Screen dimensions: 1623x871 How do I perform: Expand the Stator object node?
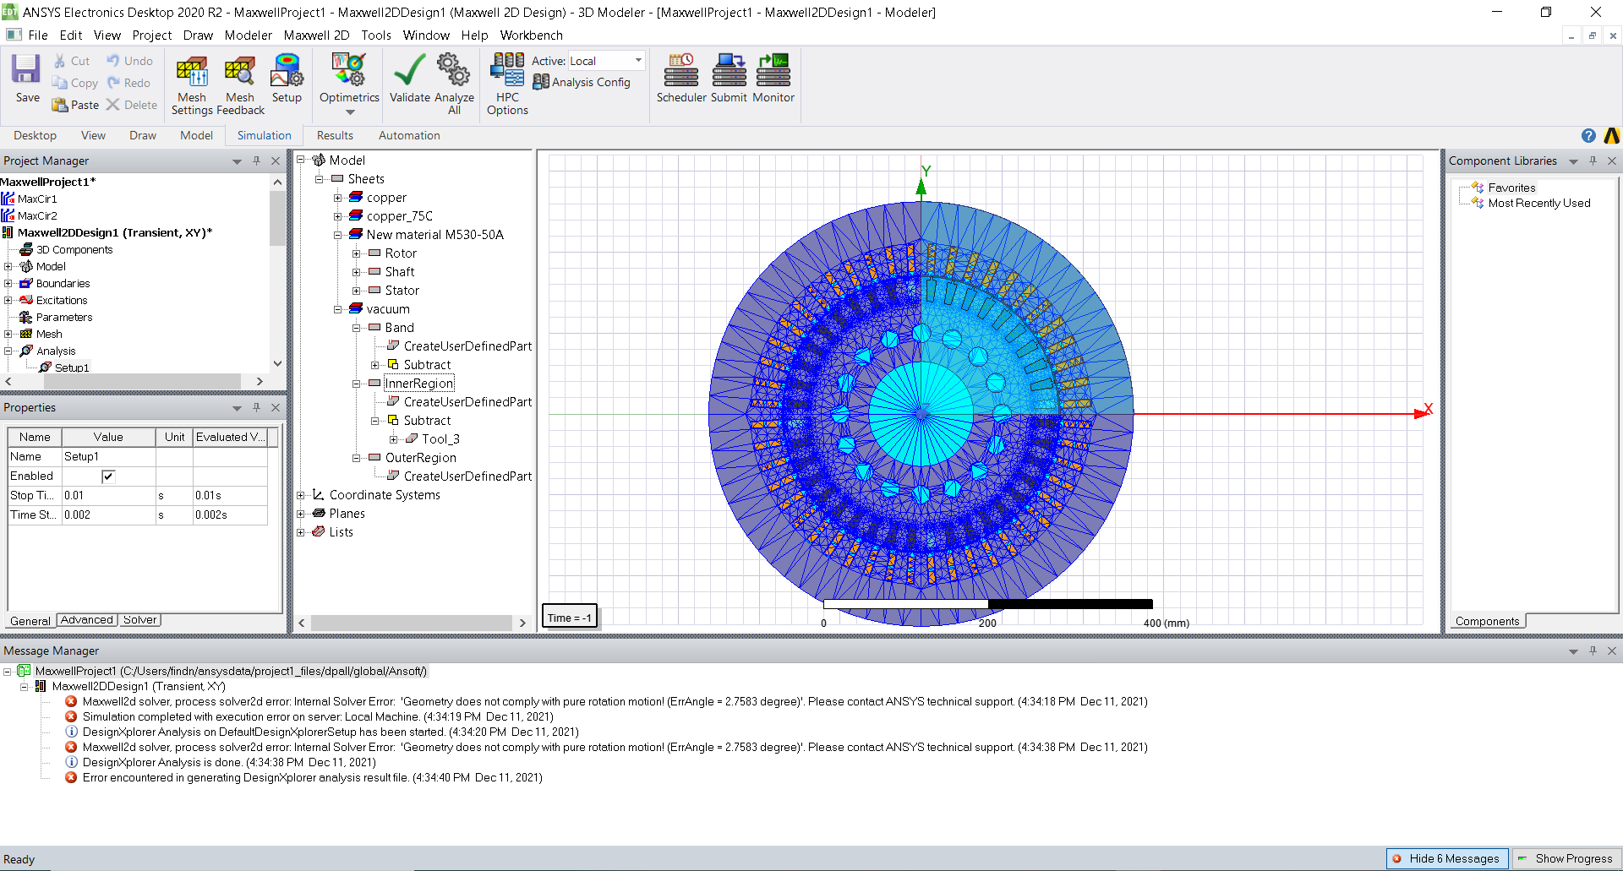tap(356, 291)
